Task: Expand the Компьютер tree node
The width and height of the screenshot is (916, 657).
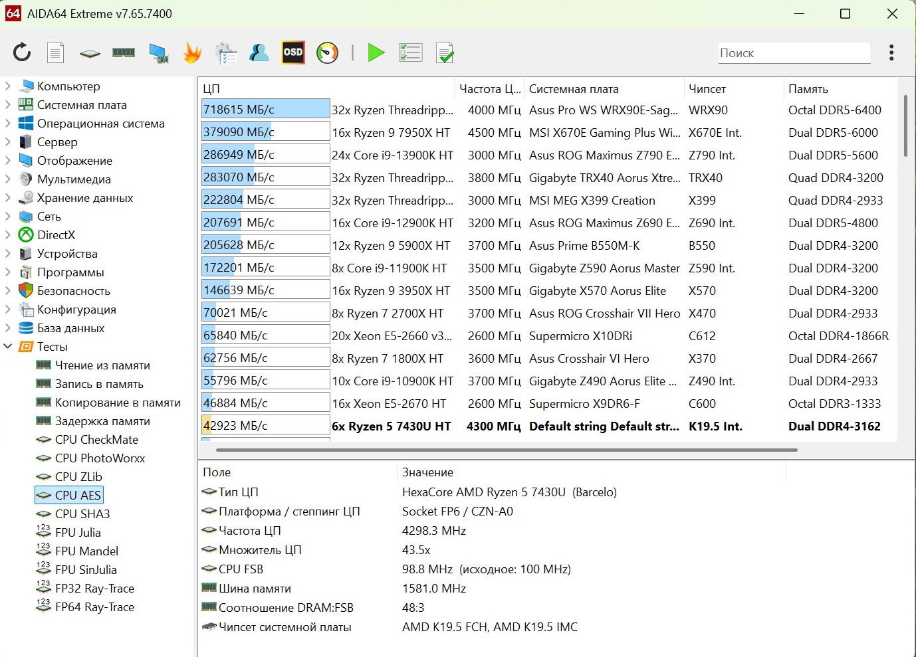Action: 8,86
